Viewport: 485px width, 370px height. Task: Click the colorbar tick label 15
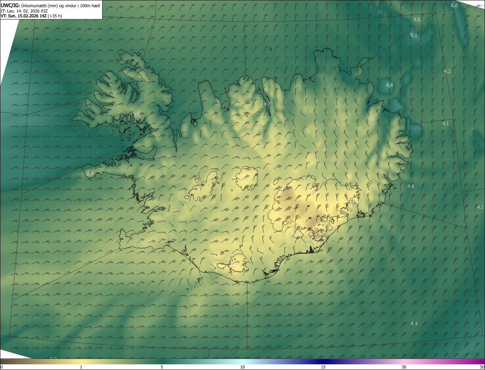tap(323, 367)
